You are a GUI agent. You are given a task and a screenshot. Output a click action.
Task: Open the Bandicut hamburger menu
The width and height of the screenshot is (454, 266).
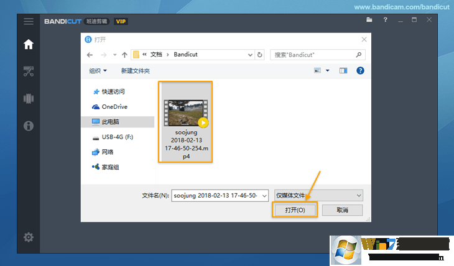29,21
